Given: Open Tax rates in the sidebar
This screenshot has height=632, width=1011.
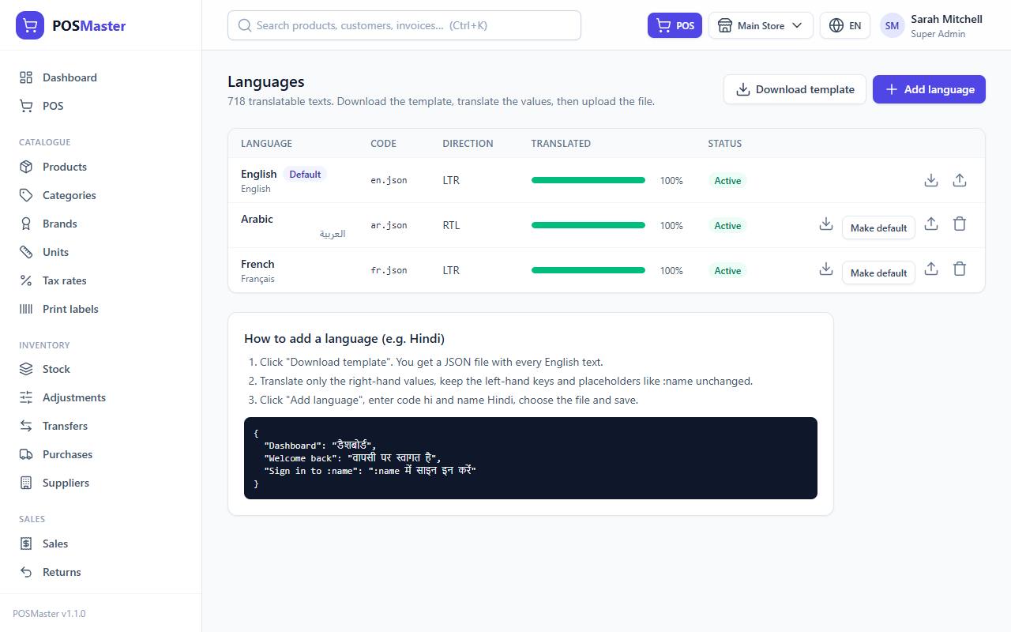Looking at the screenshot, I should [x=101, y=280].
